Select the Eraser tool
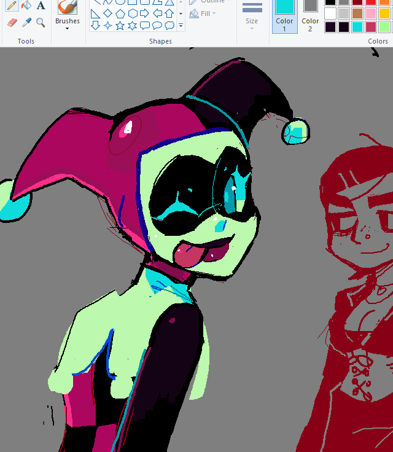This screenshot has height=452, width=393. [12, 23]
